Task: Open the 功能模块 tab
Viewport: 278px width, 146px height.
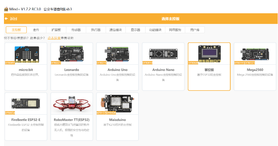Action: click(155, 30)
